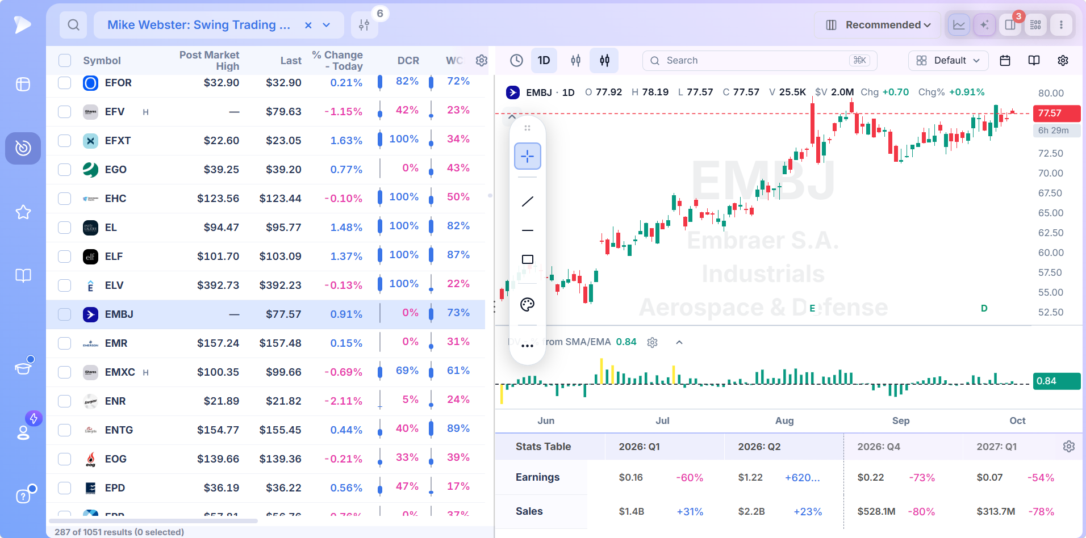The width and height of the screenshot is (1086, 538).
Task: Clear the Mike Webster screen with X
Action: (308, 25)
